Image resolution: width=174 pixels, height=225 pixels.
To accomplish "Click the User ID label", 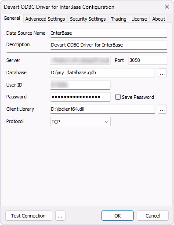I will pos(14,85).
